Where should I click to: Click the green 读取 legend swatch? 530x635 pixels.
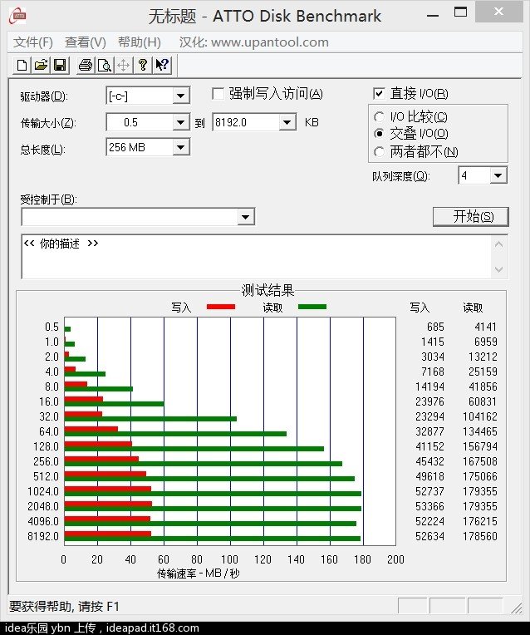point(312,307)
